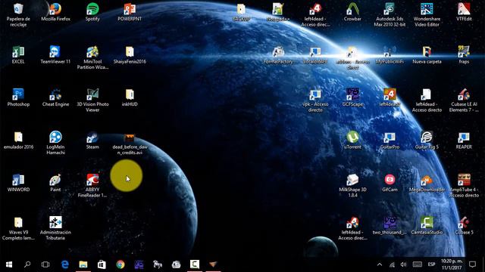Expand the hidden system tray icons

[380, 264]
